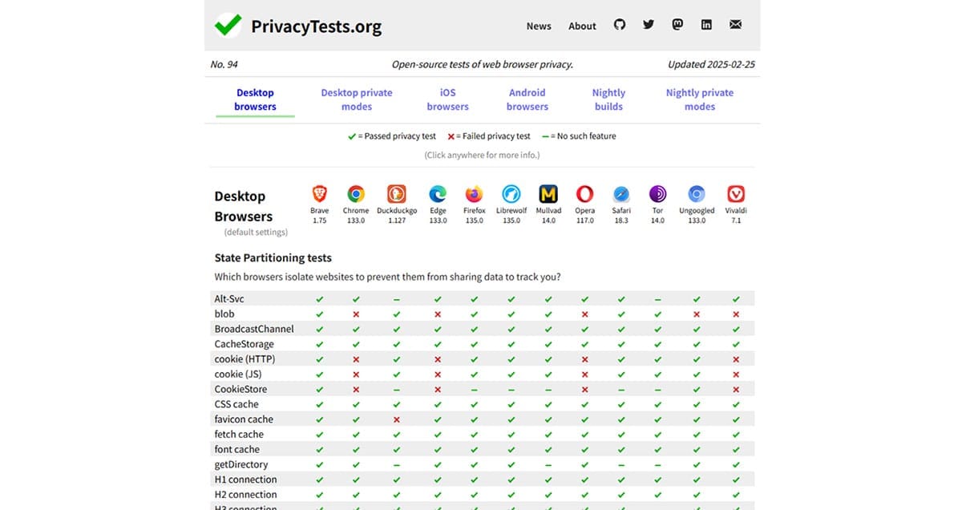Image resolution: width=962 pixels, height=510 pixels.
Task: Switch to Desktop private modes tab
Action: [357, 99]
